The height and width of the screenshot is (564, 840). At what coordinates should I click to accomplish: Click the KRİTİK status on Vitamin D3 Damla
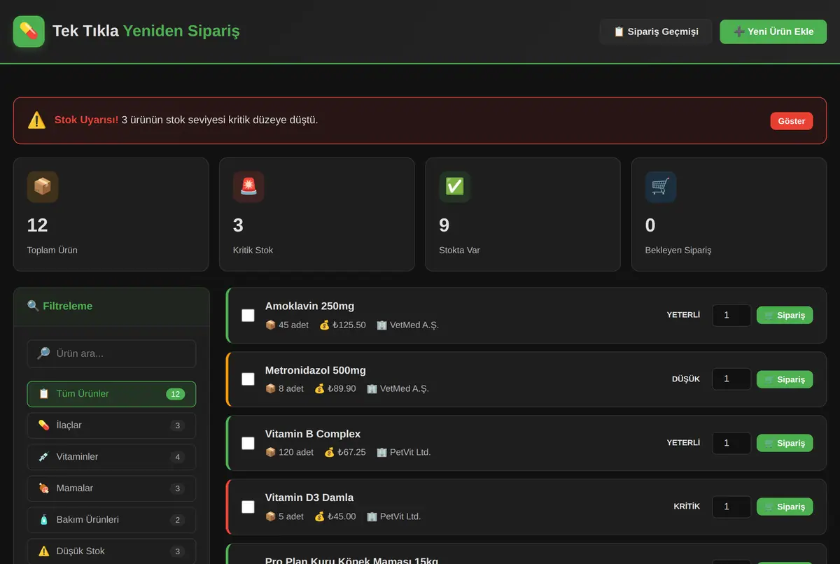pos(687,507)
